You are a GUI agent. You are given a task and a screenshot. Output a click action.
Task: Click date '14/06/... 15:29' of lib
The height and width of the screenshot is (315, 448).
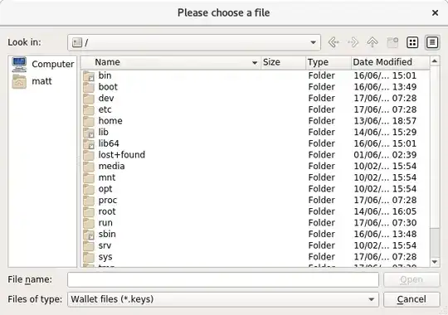pos(385,133)
